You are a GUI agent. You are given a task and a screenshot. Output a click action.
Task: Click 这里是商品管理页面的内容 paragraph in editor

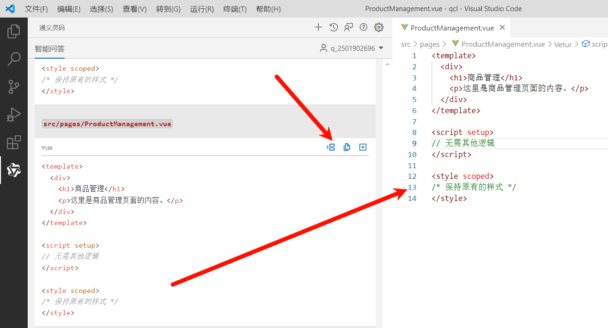(519, 88)
